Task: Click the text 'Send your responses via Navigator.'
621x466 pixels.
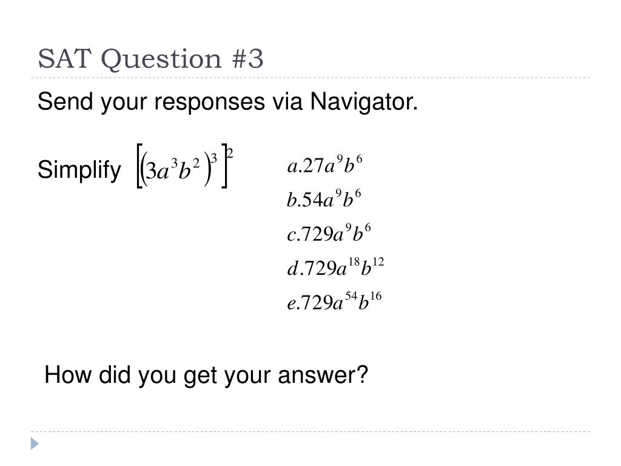Action: point(228,101)
